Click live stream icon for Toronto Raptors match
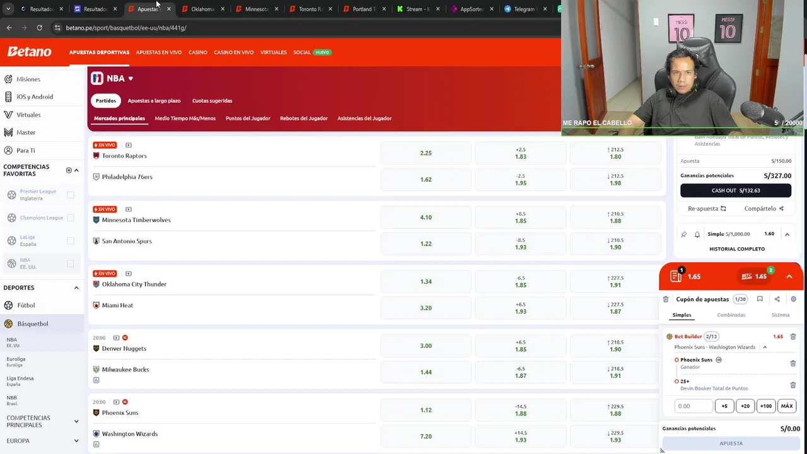Screen dimensions: 807x454 [129, 145]
